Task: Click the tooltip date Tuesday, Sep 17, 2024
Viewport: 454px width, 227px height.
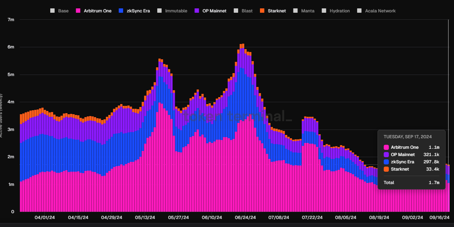Action: (x=408, y=137)
